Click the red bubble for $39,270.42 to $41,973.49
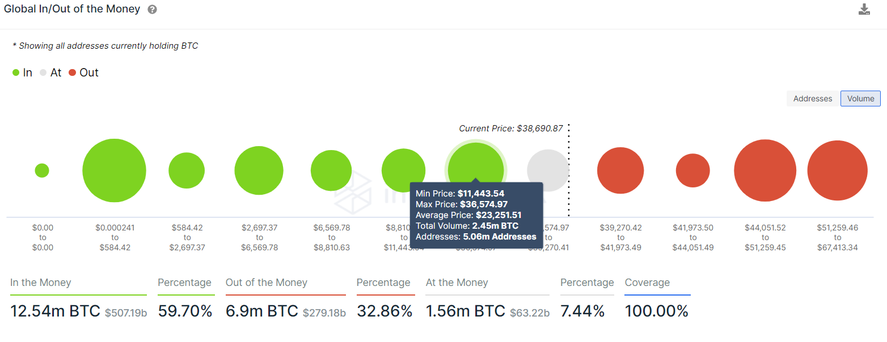Screen dimensions: 887x342 coord(620,170)
